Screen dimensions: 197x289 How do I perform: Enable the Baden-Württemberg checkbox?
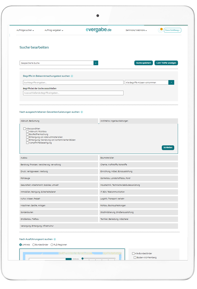pyautogui.click(x=135, y=257)
